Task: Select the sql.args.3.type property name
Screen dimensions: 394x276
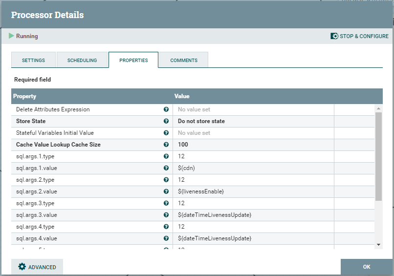Action: tap(35, 203)
